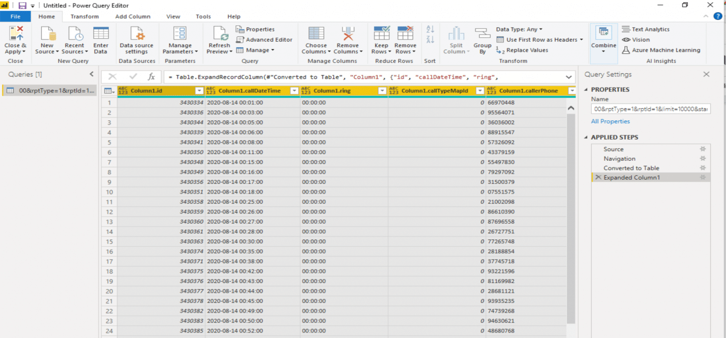Open the Advanced Editor

tap(264, 40)
